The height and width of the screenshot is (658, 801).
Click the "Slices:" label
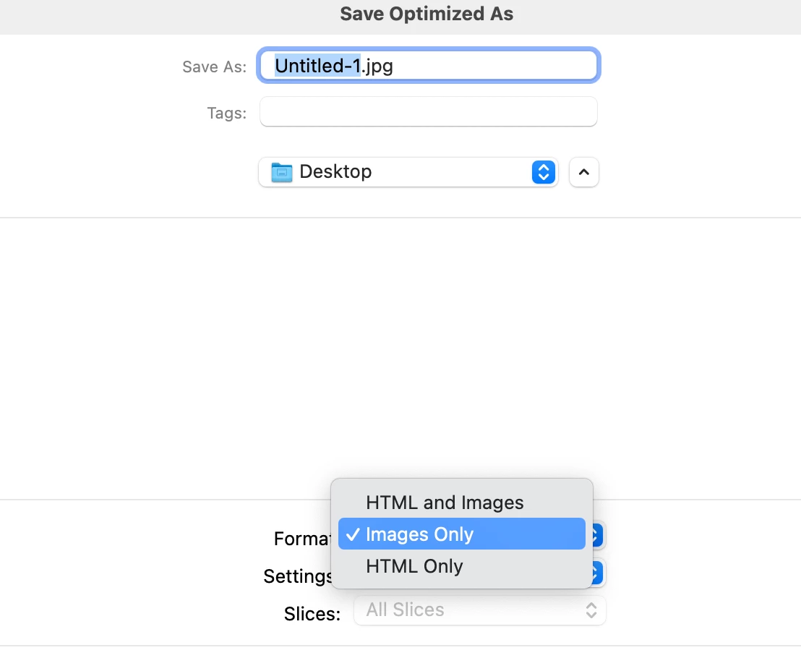point(312,614)
